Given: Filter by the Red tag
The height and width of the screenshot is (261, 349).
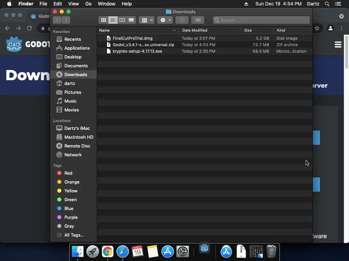Looking at the screenshot, I should [x=73, y=173].
